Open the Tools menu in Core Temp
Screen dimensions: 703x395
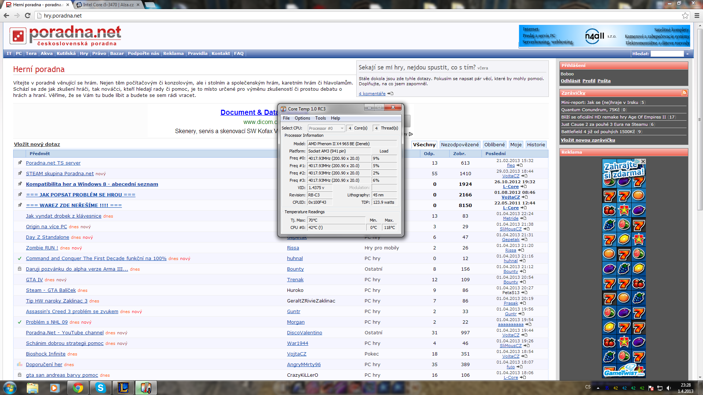[x=320, y=118]
